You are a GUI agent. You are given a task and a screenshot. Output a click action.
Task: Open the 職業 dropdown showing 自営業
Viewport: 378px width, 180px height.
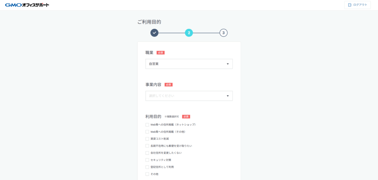point(189,64)
